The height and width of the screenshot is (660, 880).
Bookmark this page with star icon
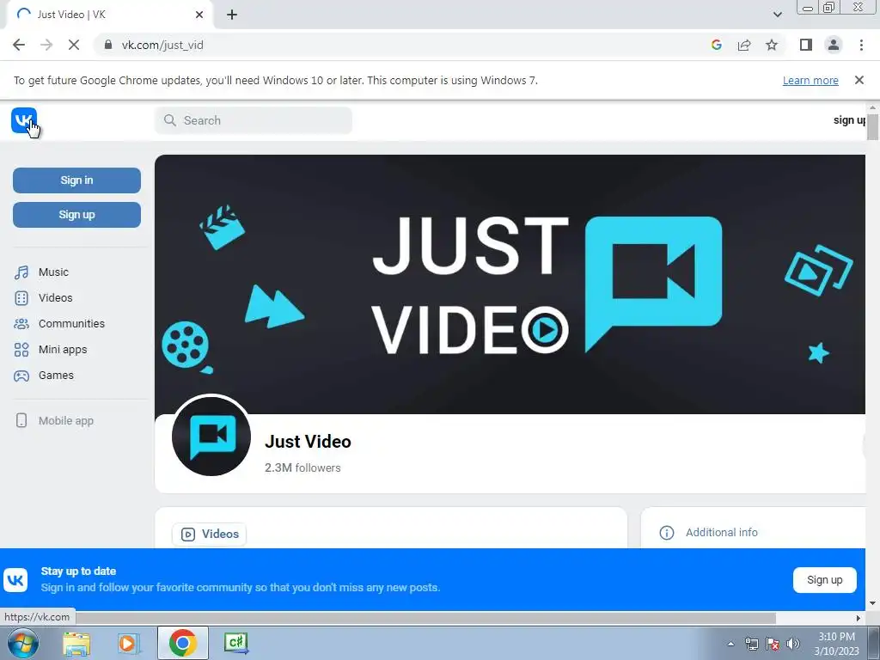[x=772, y=45]
